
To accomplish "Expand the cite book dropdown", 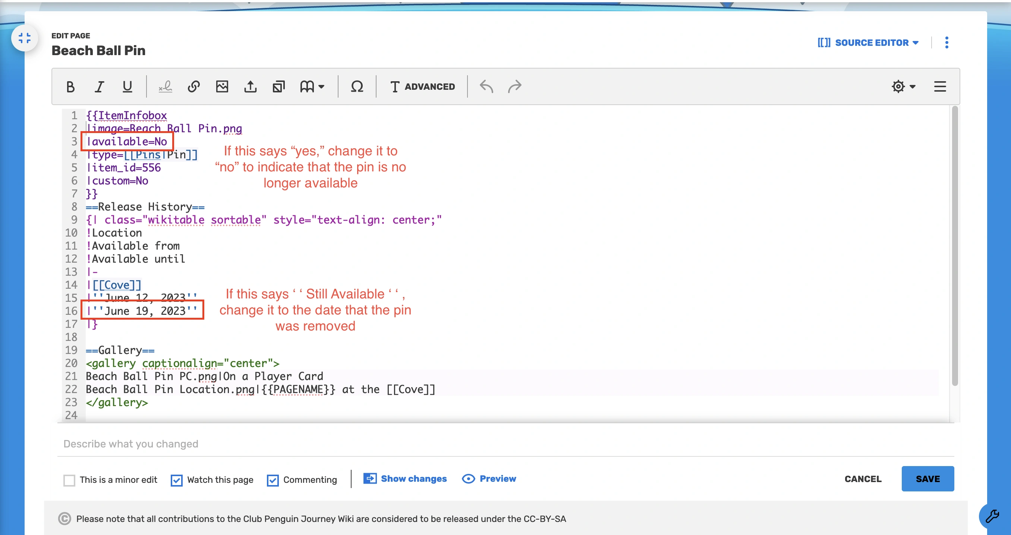I will [312, 86].
